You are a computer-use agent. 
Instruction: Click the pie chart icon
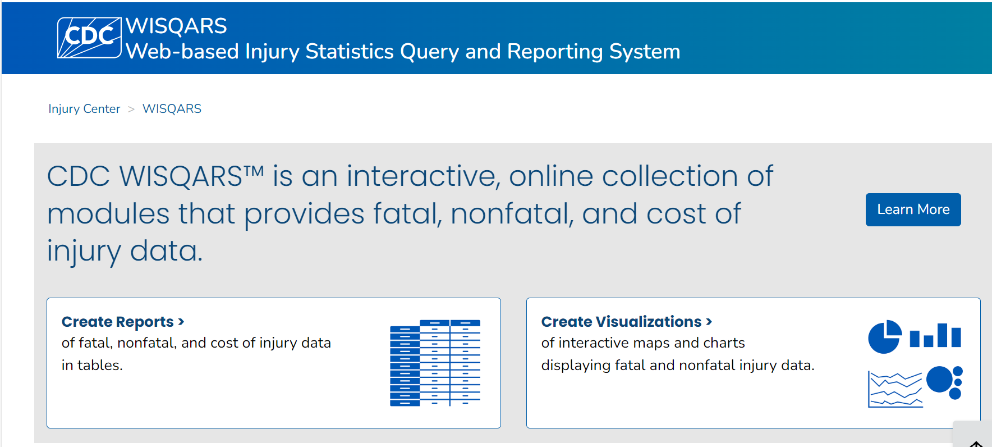[x=884, y=337]
